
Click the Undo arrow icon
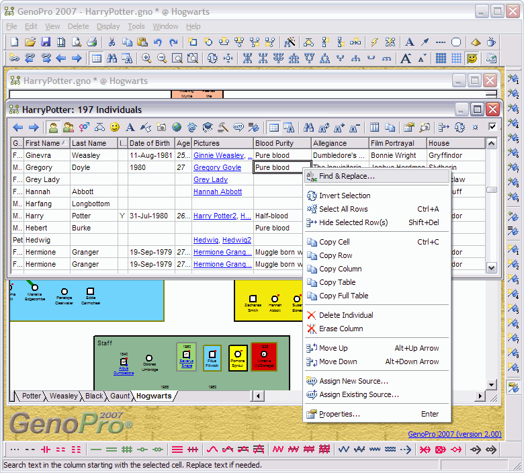point(158,42)
